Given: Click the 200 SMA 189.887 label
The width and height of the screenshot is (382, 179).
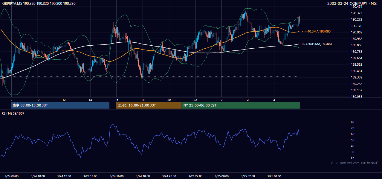Looking at the screenshot, I should click(317, 44).
